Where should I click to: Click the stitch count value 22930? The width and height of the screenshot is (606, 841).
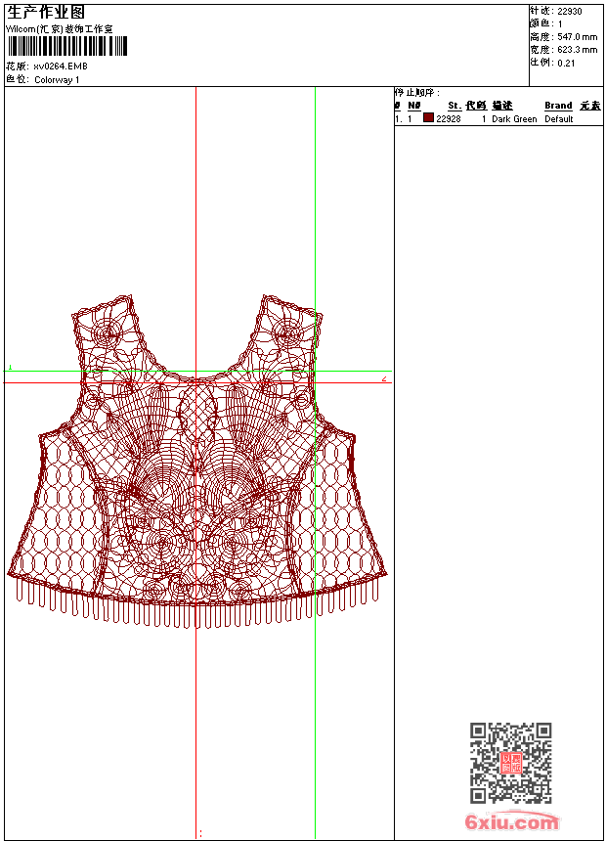point(570,12)
